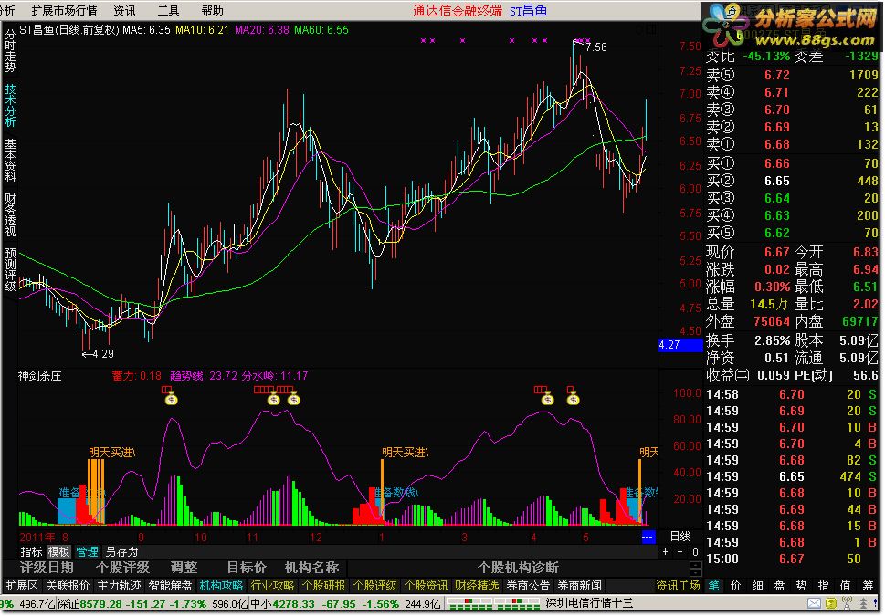Click the 卖⑤ 6.72 ask row
The height and width of the screenshot is (616, 885).
click(x=792, y=75)
